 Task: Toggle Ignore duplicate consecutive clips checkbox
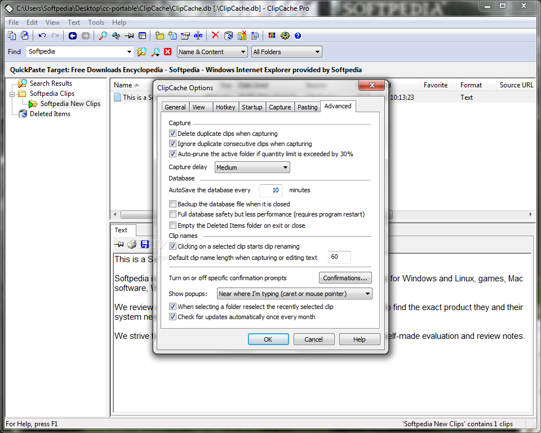tap(172, 143)
